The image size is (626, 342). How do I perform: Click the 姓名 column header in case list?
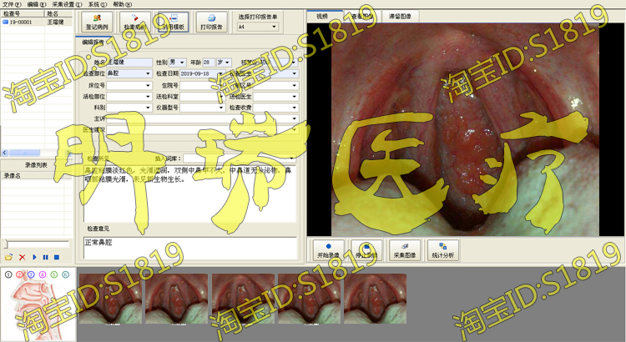click(x=58, y=13)
